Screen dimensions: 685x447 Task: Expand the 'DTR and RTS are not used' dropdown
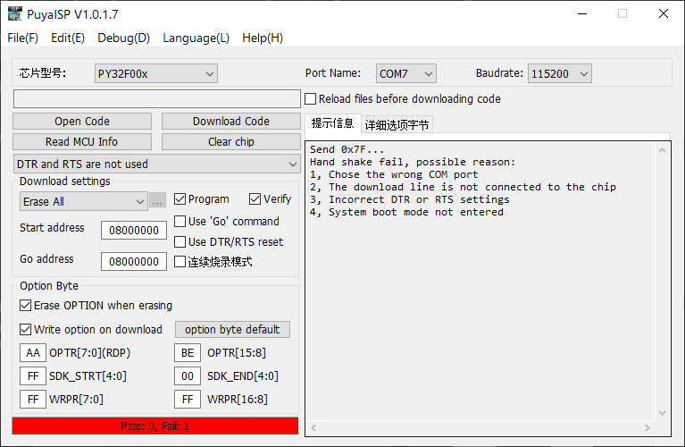(157, 164)
